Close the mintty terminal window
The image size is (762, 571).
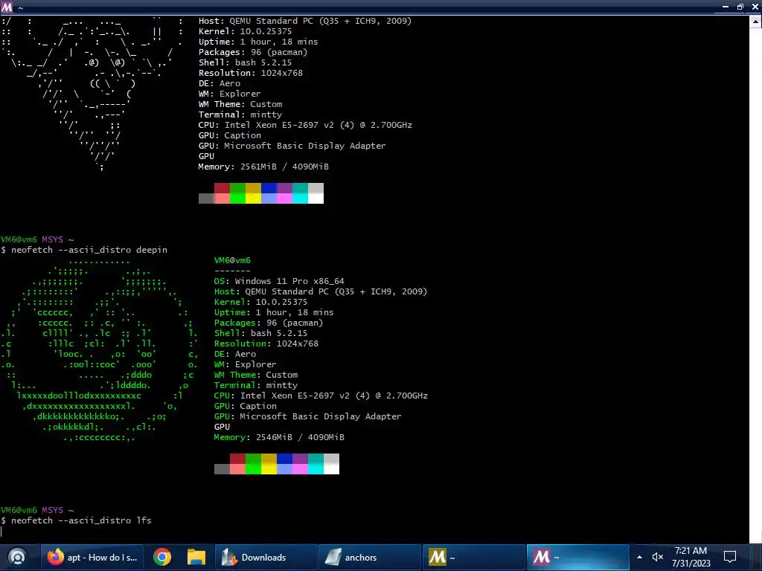(x=755, y=7)
